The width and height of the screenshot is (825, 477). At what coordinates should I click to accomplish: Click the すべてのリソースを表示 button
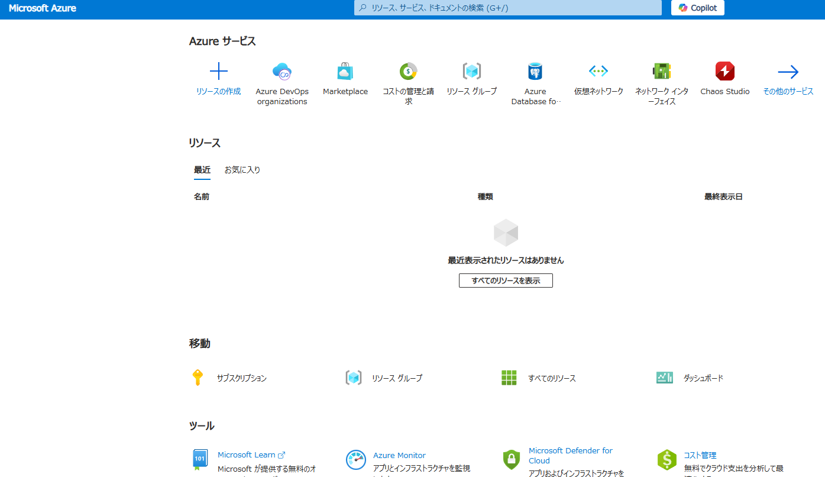pos(505,280)
